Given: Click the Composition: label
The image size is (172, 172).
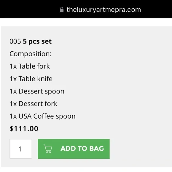Looking at the screenshot, I should [30, 54].
